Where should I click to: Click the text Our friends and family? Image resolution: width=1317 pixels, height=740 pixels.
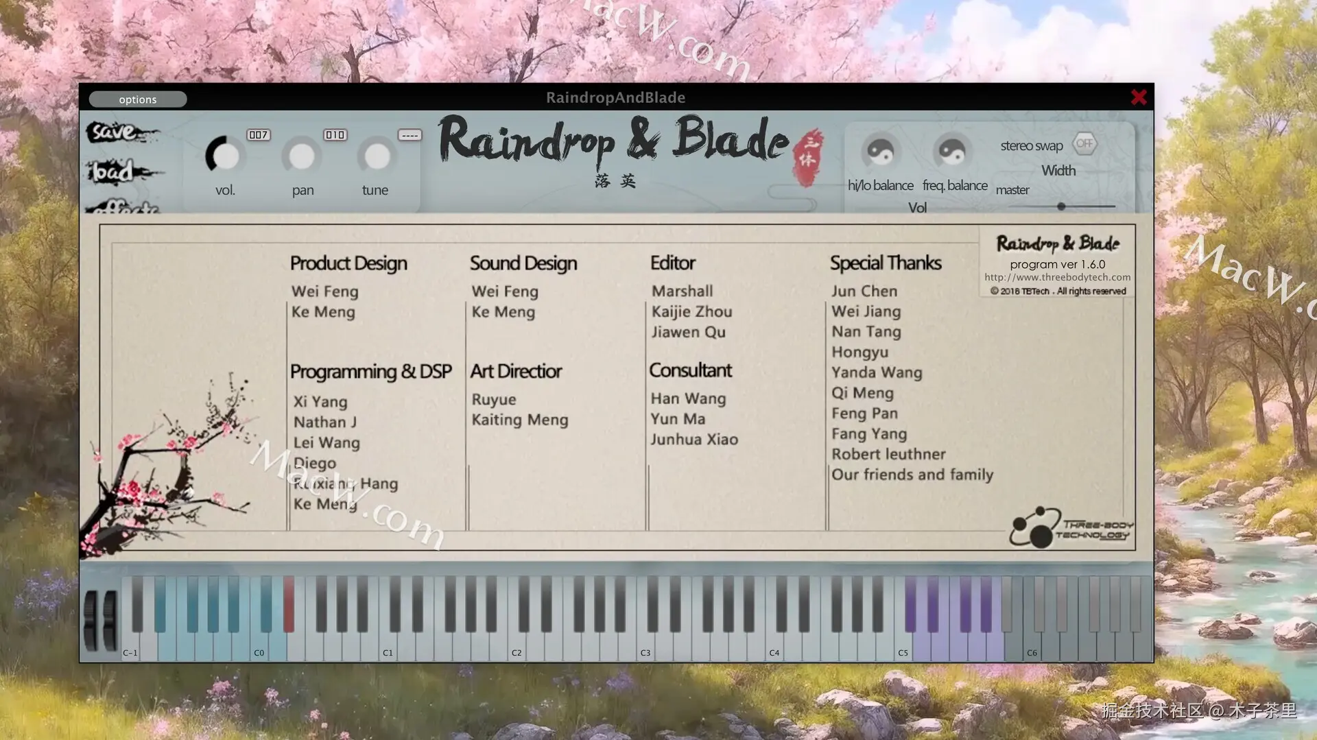[x=912, y=475]
